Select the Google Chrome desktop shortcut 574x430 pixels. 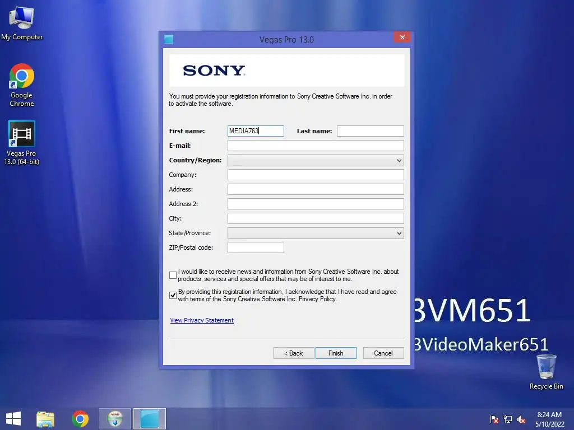(x=22, y=85)
